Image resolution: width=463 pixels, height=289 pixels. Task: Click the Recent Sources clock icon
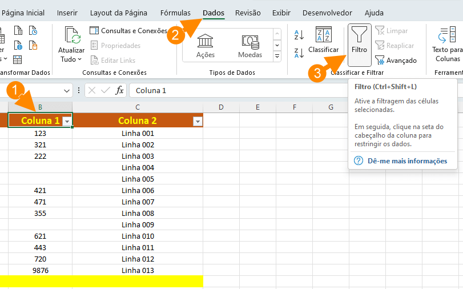coord(33,31)
